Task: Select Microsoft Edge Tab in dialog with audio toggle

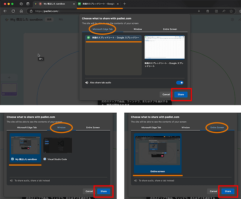Action: [102, 29]
